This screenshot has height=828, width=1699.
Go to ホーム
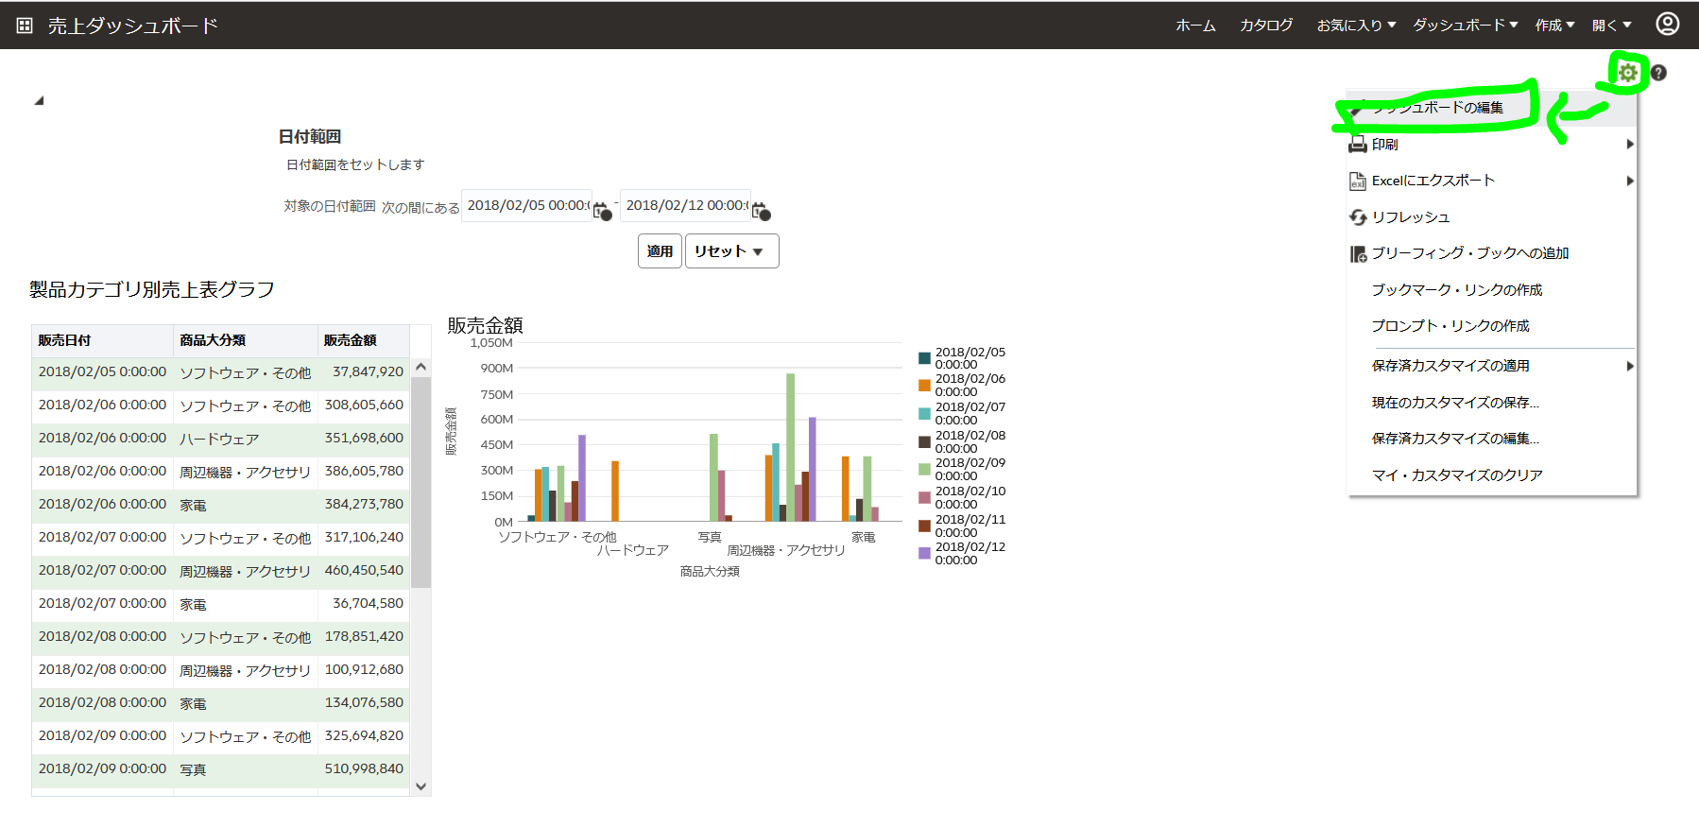pyautogui.click(x=1195, y=26)
